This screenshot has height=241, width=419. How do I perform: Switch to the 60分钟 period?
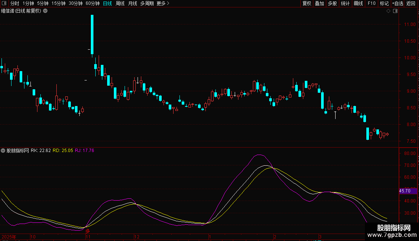click(92, 3)
